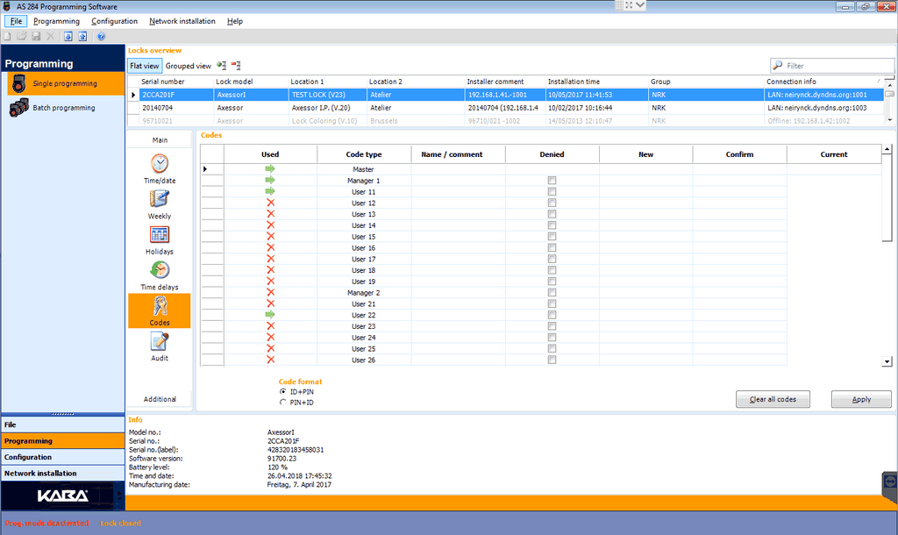Click the Clear all codes button
Viewport: 898px width, 535px height.
773,399
